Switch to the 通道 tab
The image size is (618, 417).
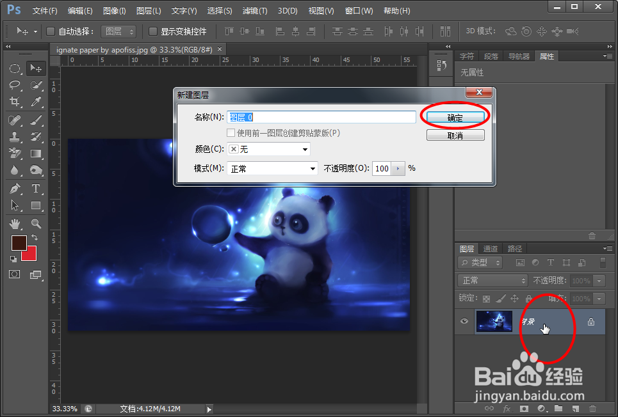coord(491,248)
